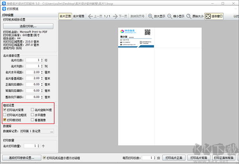Switch to the 名片正面 tab
The width and height of the screenshot is (239, 164).
coord(65,16)
